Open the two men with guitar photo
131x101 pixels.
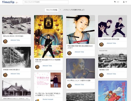pos(112,26)
